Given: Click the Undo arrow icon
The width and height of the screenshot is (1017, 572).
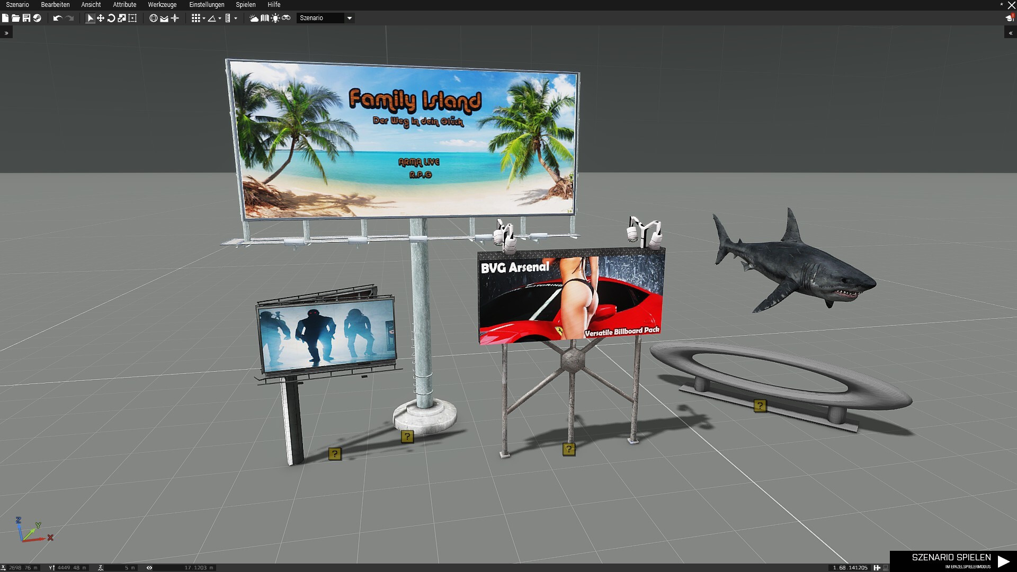Looking at the screenshot, I should tap(57, 18).
